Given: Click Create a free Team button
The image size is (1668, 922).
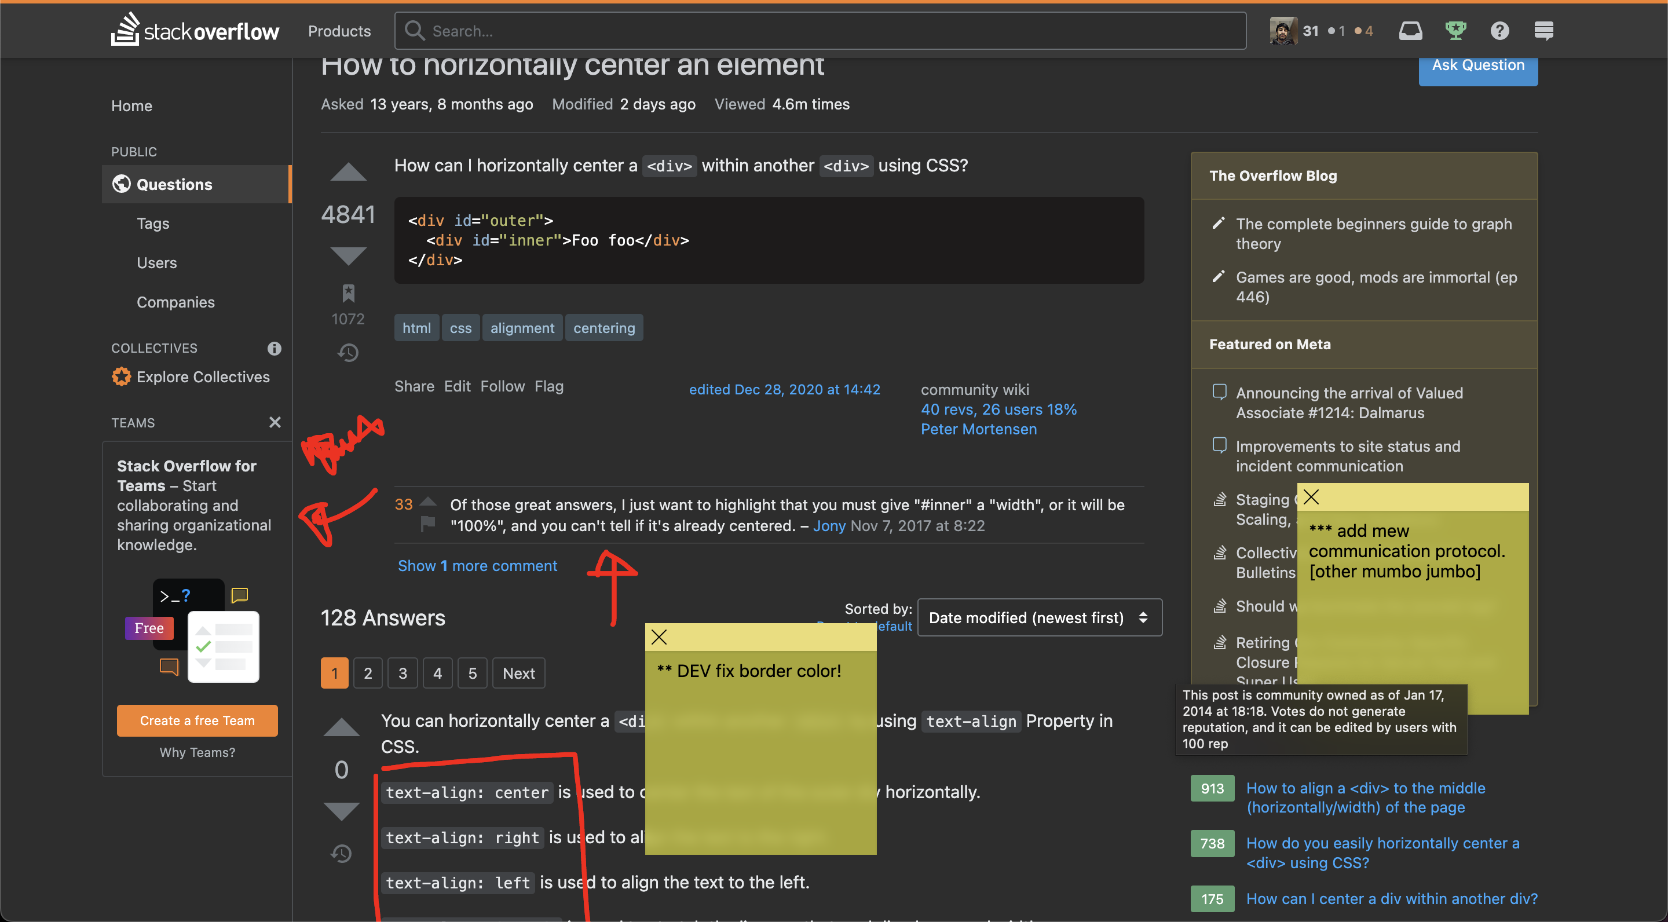Looking at the screenshot, I should click(197, 720).
